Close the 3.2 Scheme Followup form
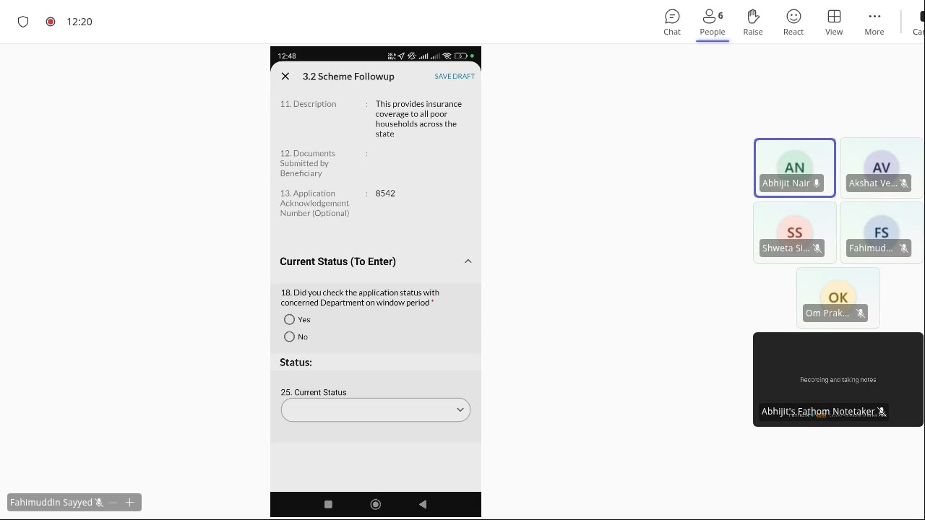The image size is (925, 520). 285,76
